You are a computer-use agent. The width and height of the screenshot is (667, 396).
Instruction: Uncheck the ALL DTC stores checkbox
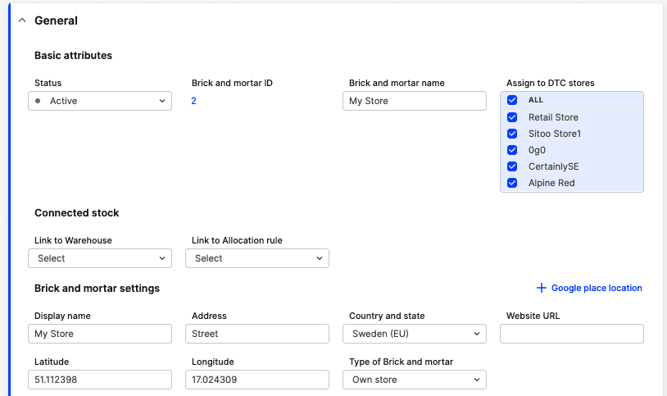(x=512, y=100)
